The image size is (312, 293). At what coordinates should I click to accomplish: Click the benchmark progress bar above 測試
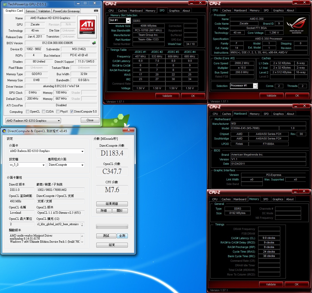pyautogui.click(x=112, y=226)
